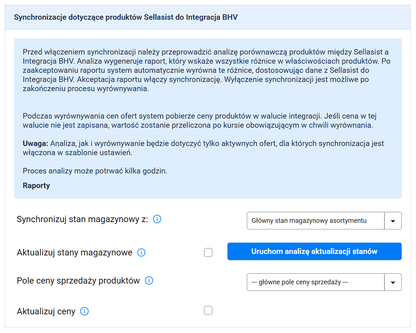Click the Synchronizuj stan magazynowy z label
The height and width of the screenshot is (333, 416).
coord(82,219)
